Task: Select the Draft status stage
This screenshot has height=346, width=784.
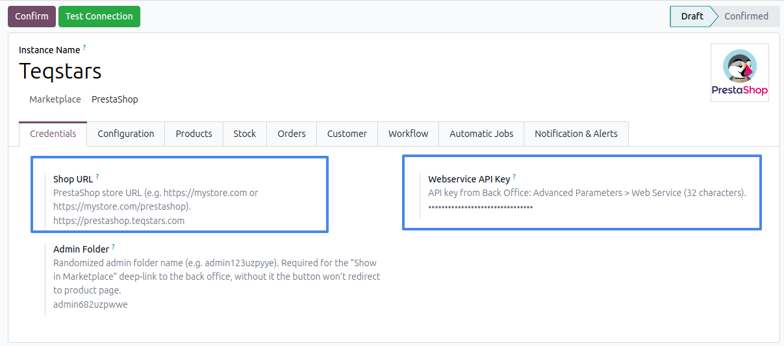Action: coord(692,16)
